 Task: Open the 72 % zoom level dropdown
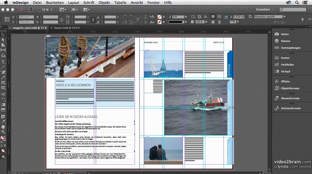pos(51,10)
